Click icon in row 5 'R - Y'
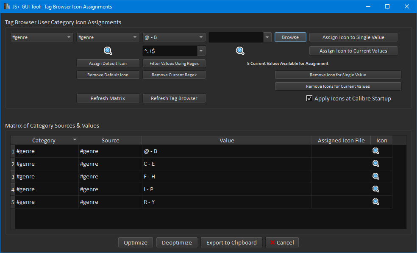The image size is (417, 253). click(376, 202)
